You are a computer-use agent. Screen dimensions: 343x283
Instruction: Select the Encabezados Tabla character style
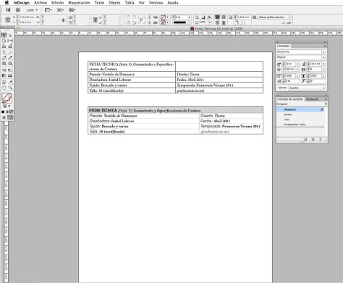[300, 124]
